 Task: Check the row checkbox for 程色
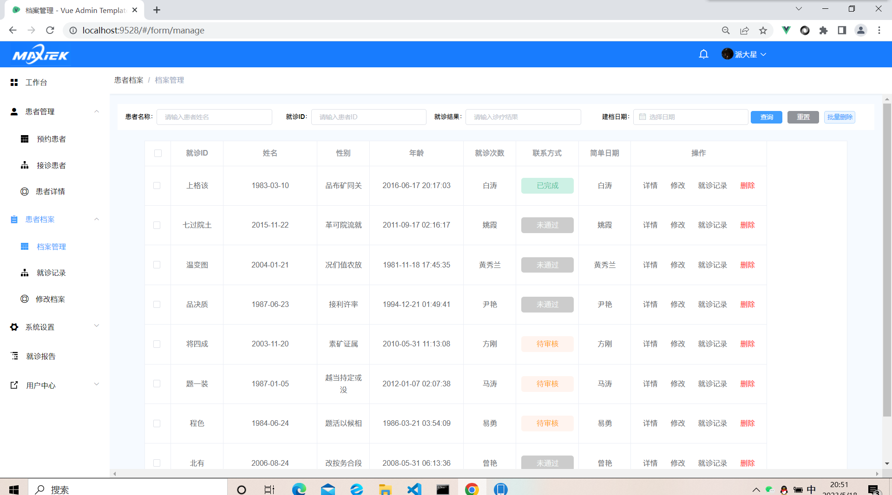(157, 423)
